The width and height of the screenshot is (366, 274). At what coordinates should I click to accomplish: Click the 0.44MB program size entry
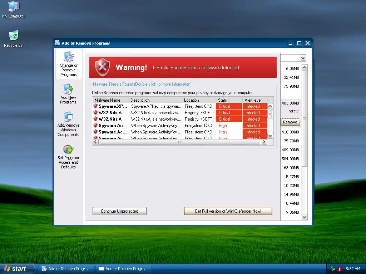pyautogui.click(x=292, y=203)
